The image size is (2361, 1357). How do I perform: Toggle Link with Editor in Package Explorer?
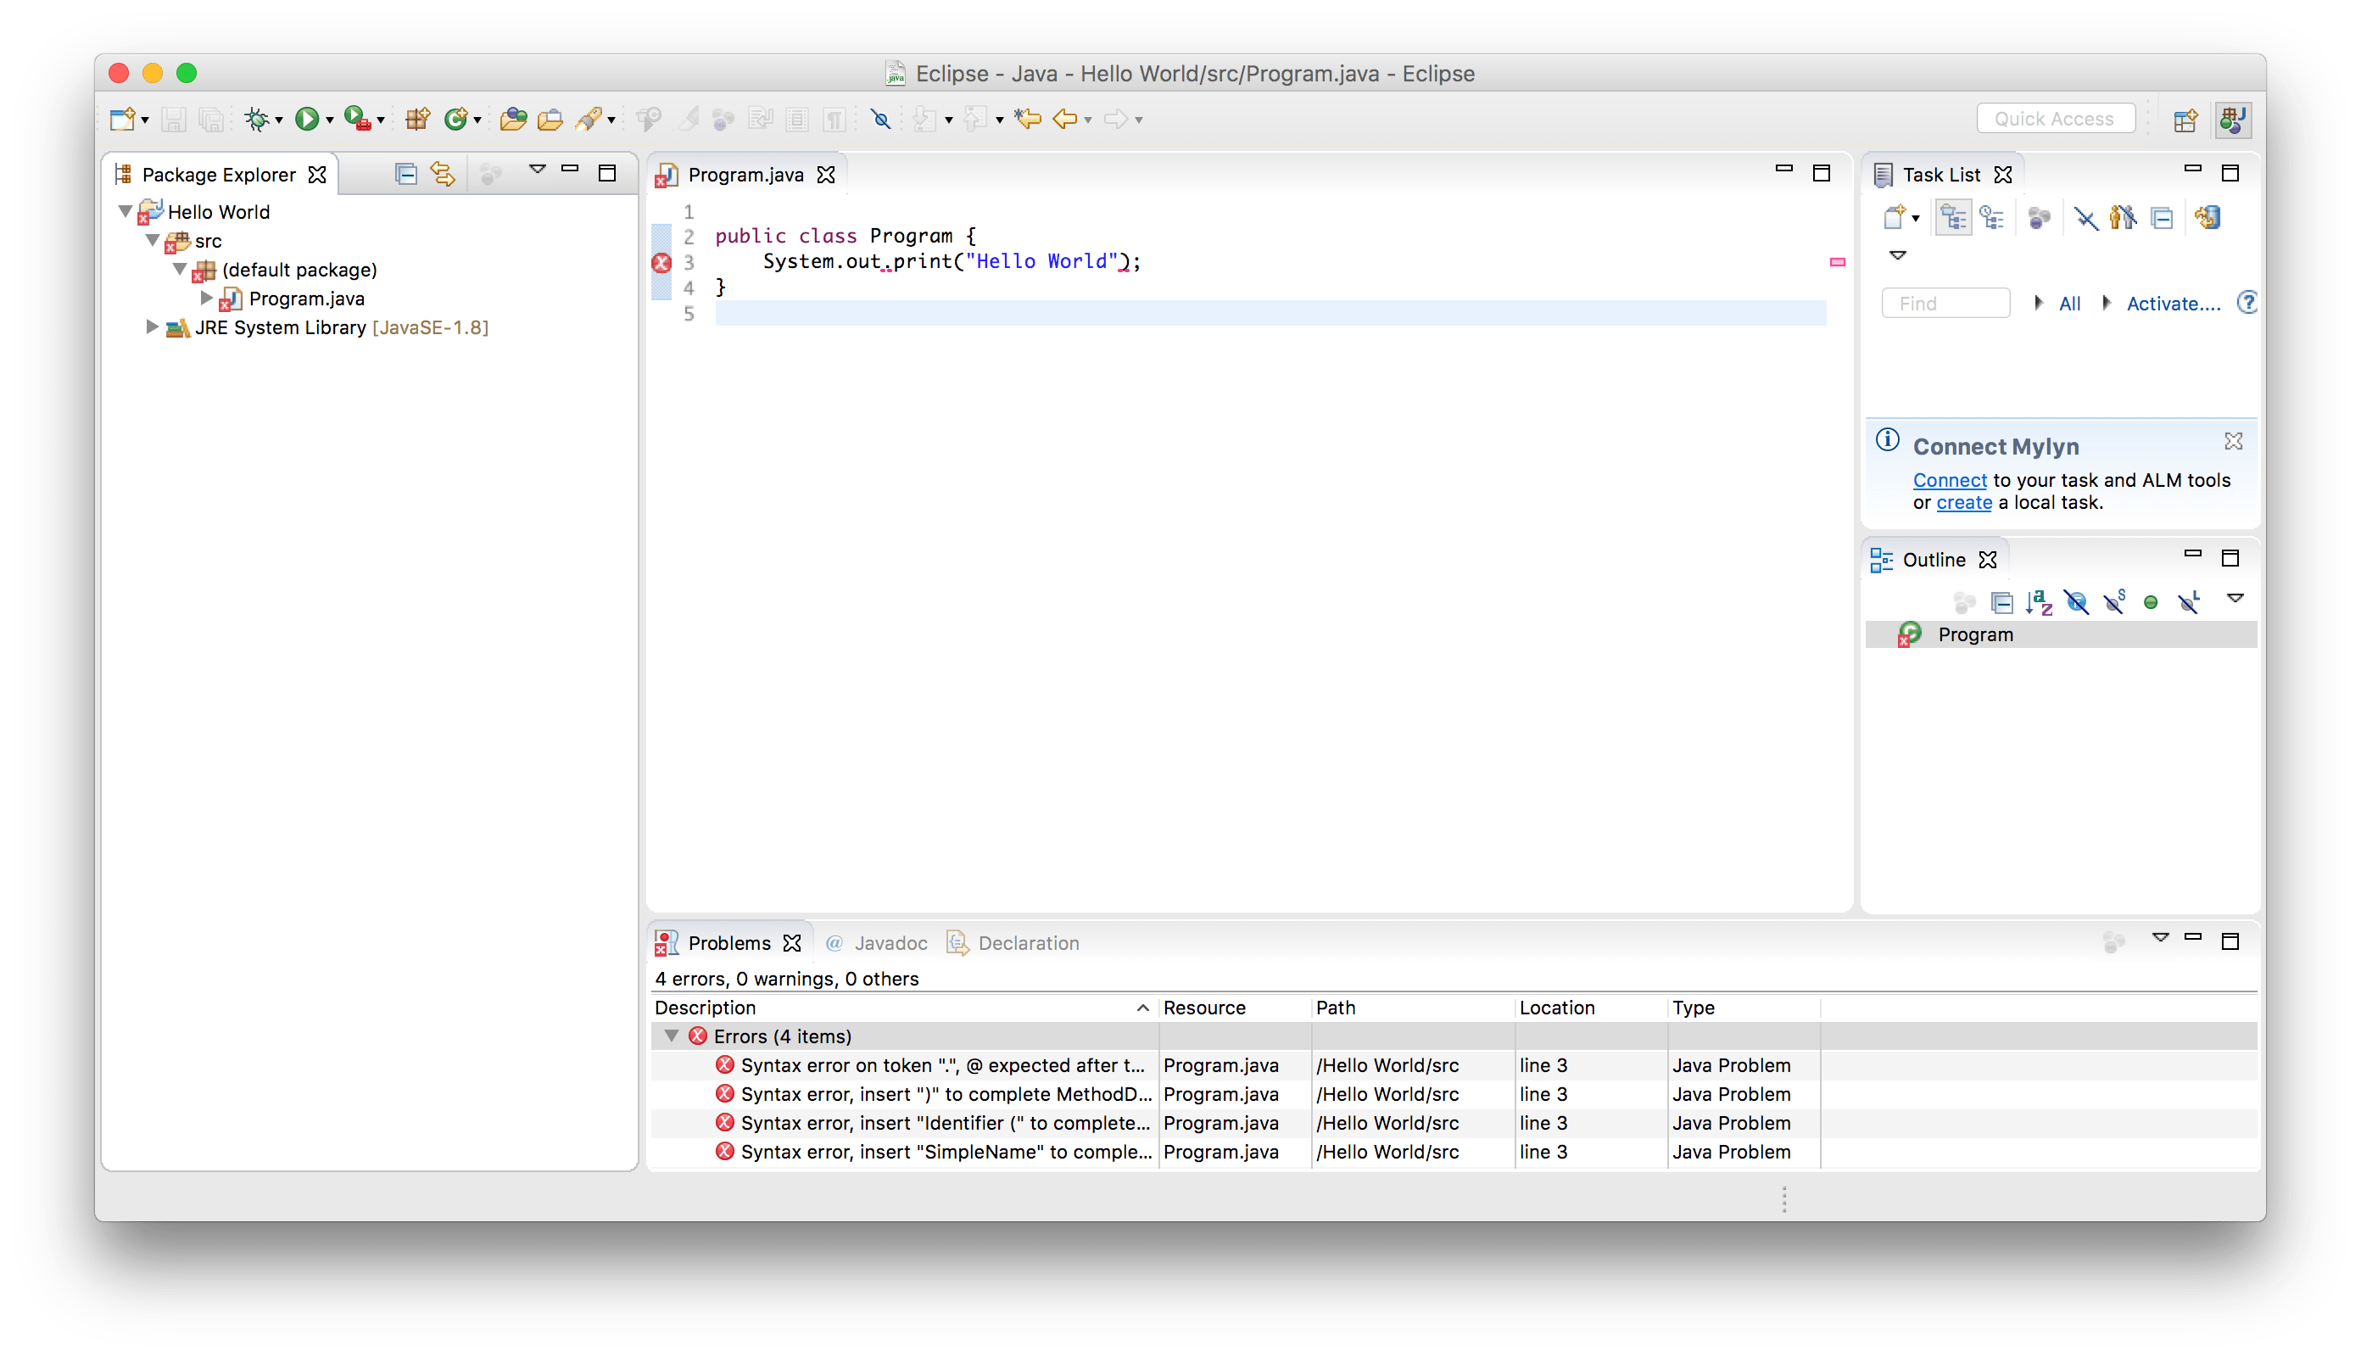coord(443,174)
